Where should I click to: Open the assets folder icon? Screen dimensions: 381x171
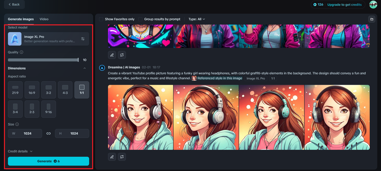tap(371, 19)
